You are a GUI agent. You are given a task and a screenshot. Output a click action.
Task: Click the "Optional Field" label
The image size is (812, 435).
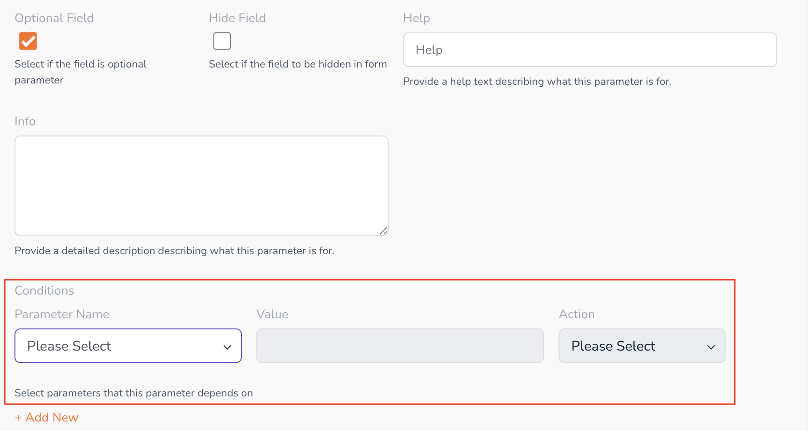tap(54, 18)
